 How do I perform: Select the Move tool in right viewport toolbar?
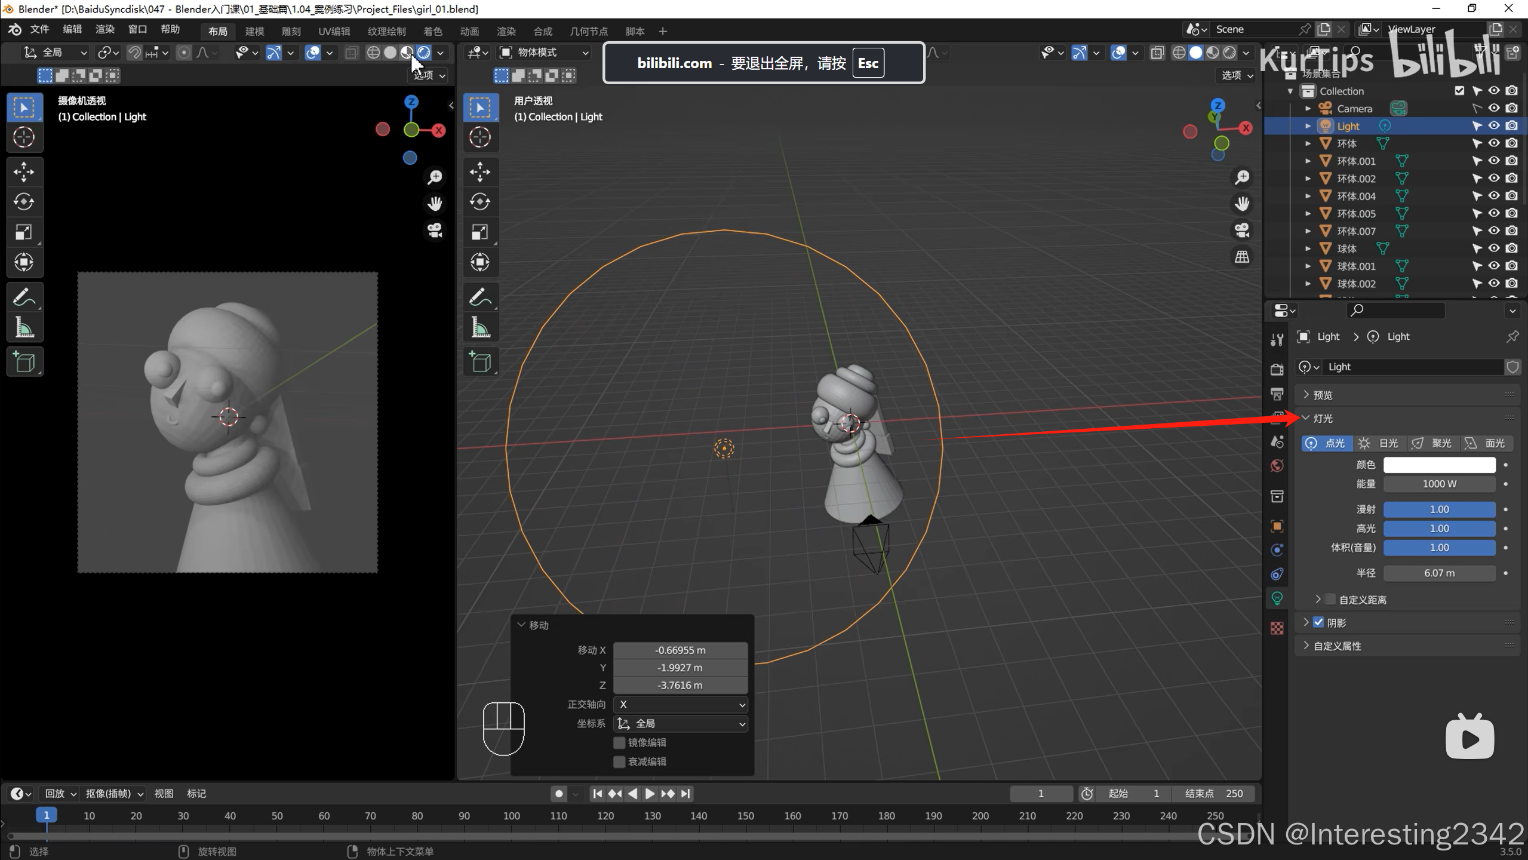pos(479,172)
